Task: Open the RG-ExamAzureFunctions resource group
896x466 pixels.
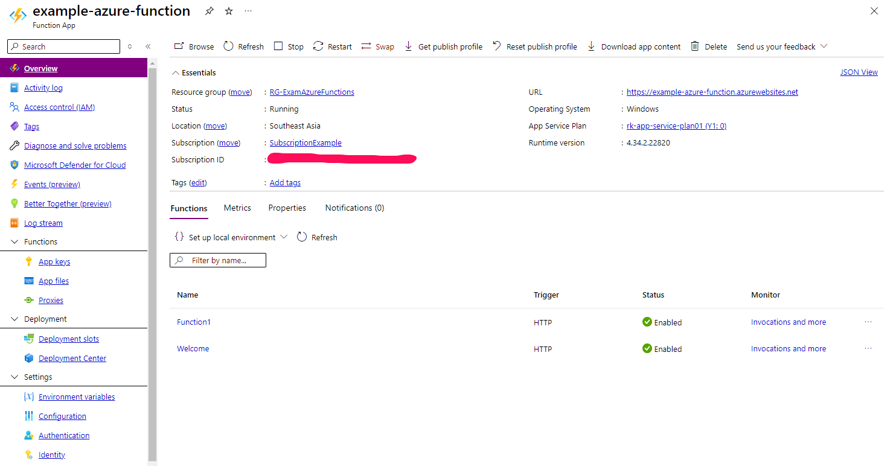Action: point(312,92)
